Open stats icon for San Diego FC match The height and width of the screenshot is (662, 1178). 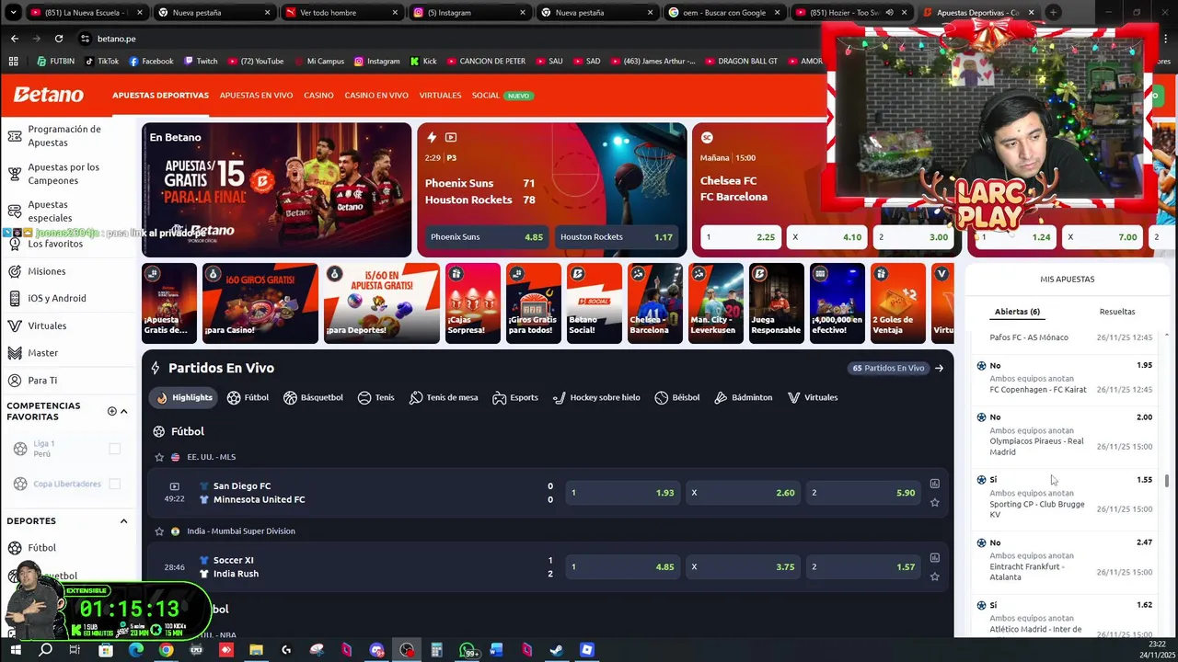(934, 484)
